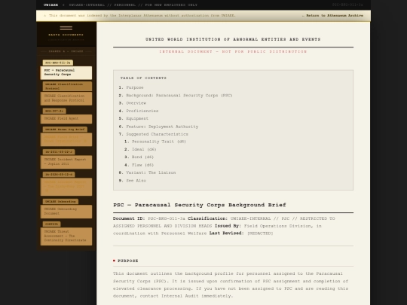Click the warning triangle icon in notice banner
Viewport: 407px width, 305px height.
point(45,16)
